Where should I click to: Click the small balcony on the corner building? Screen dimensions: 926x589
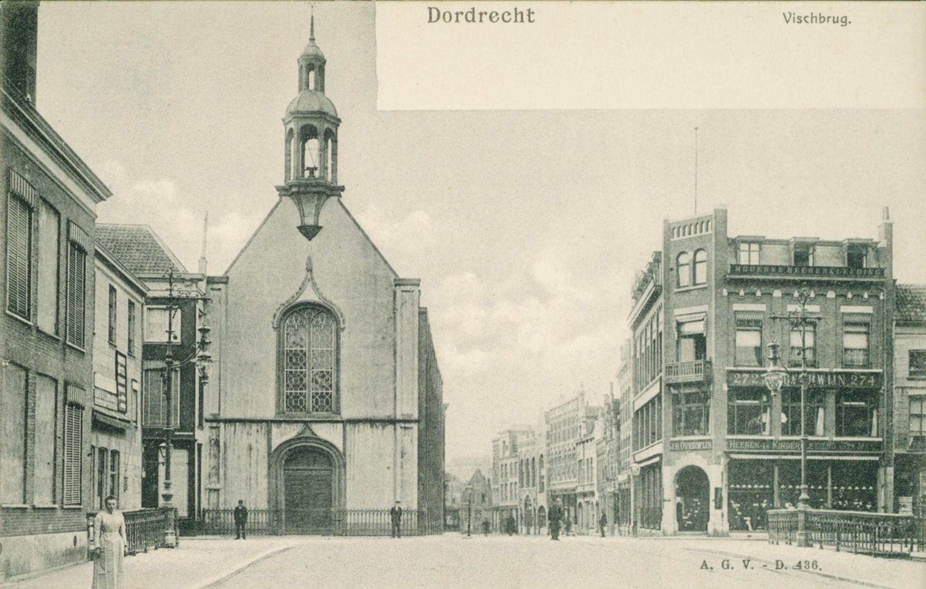(x=687, y=371)
